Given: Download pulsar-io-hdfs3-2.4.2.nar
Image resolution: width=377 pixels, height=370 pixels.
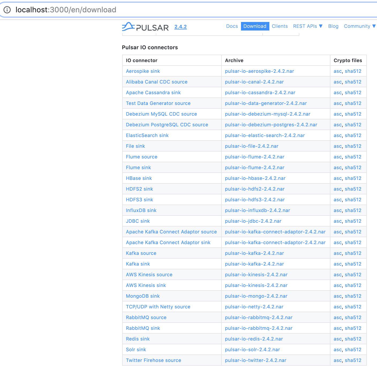Looking at the screenshot, I should tap(255, 200).
